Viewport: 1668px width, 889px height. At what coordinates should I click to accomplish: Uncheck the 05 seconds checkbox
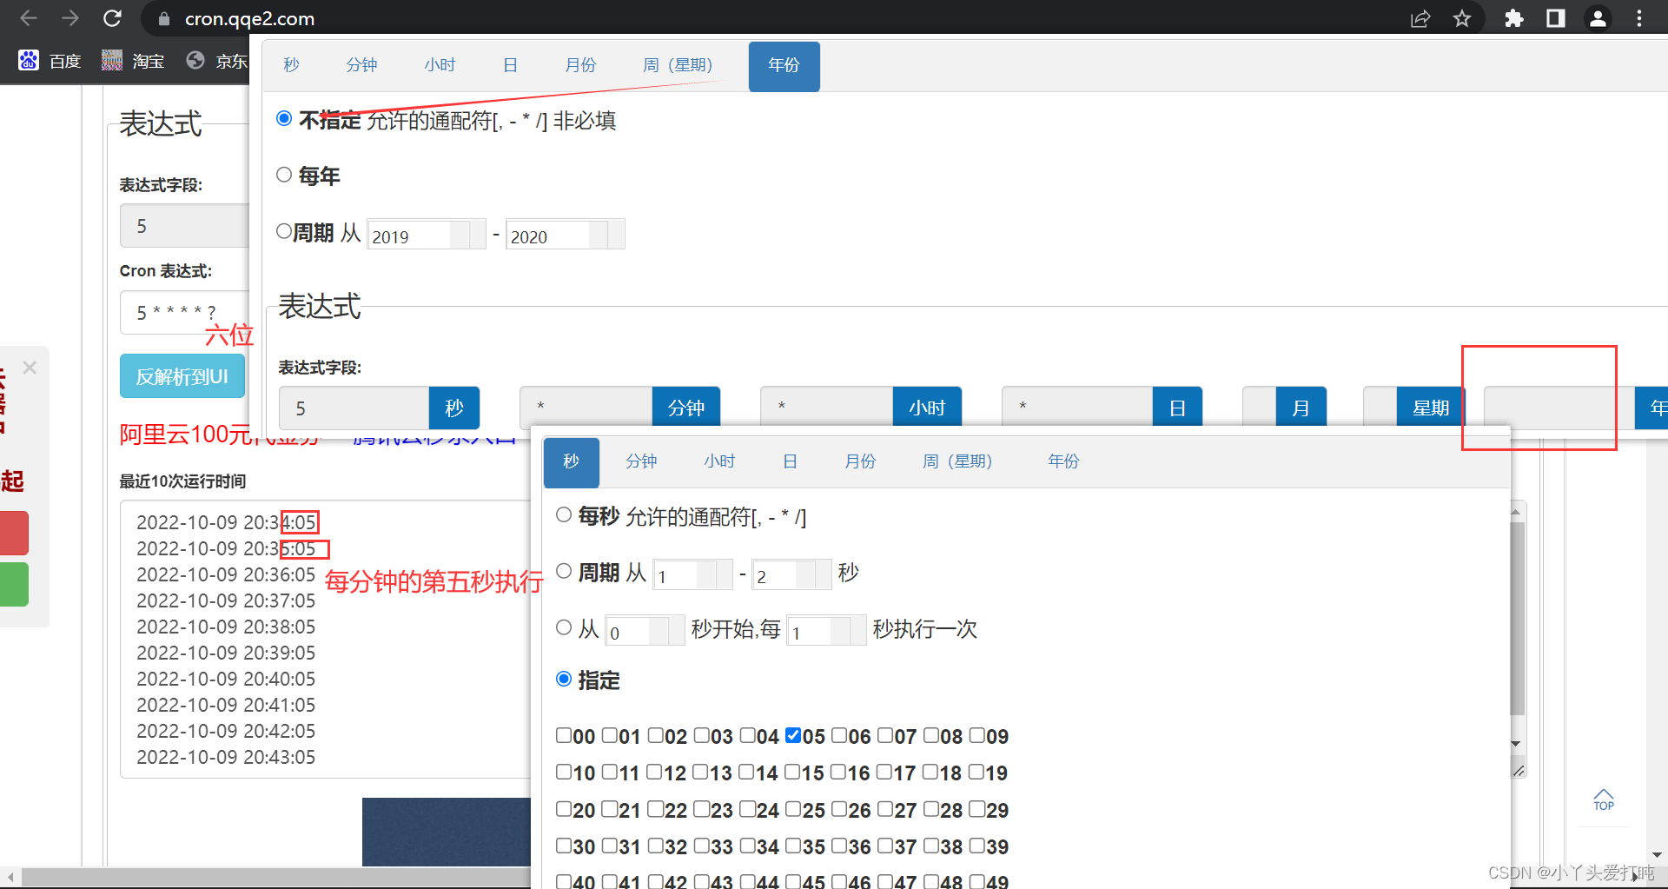coord(793,735)
